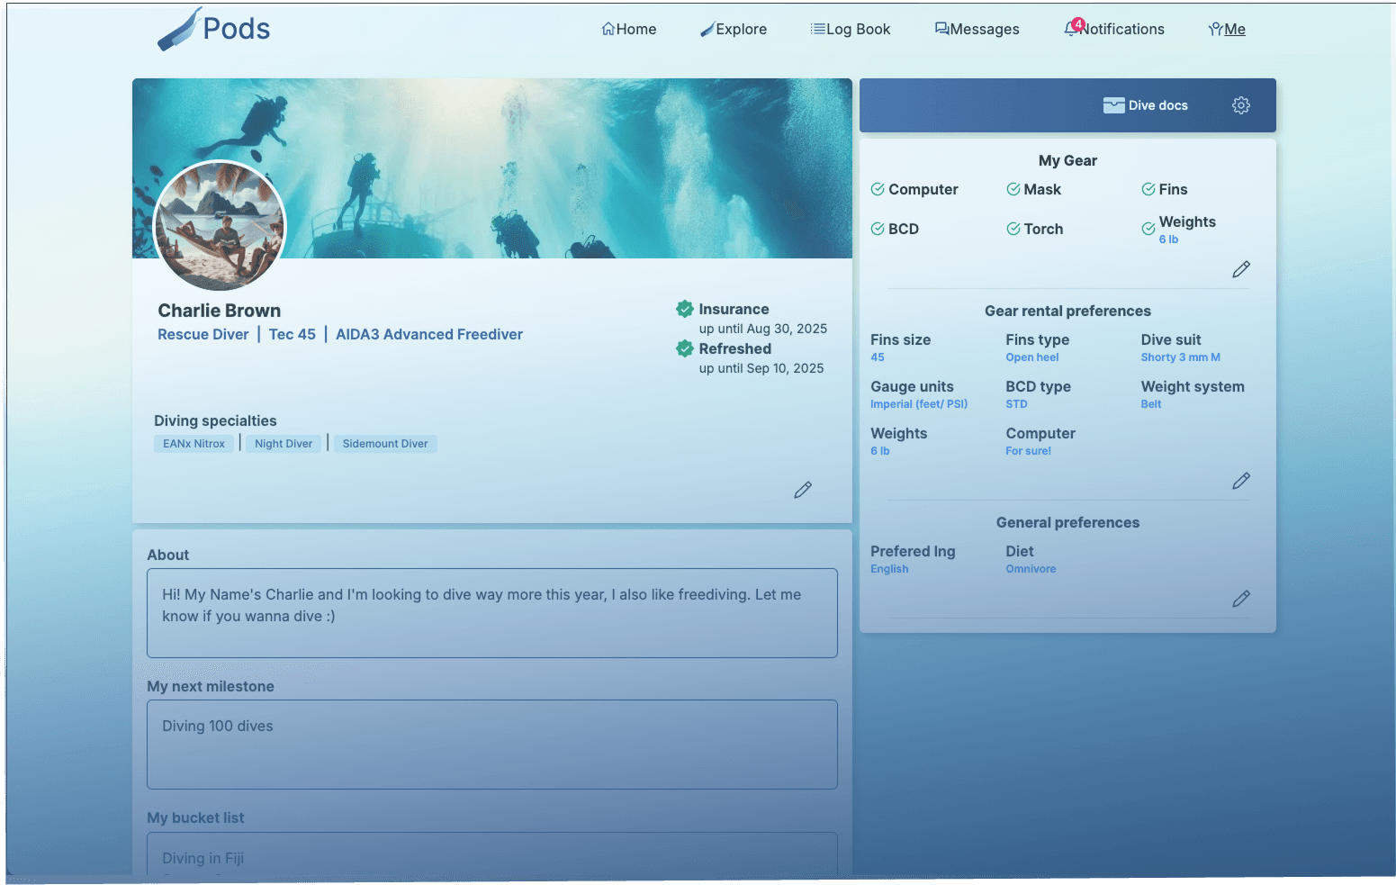Toggle the Mask checkmark in My Gear
The image size is (1396, 885).
(1013, 189)
